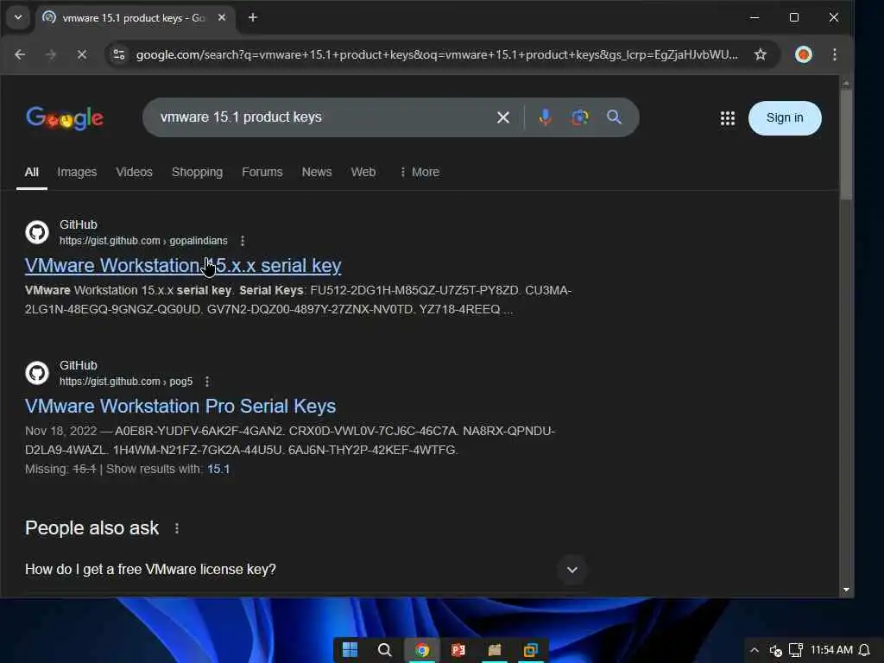884x663 pixels.
Task: Bookmark this page with the star
Action: click(760, 54)
